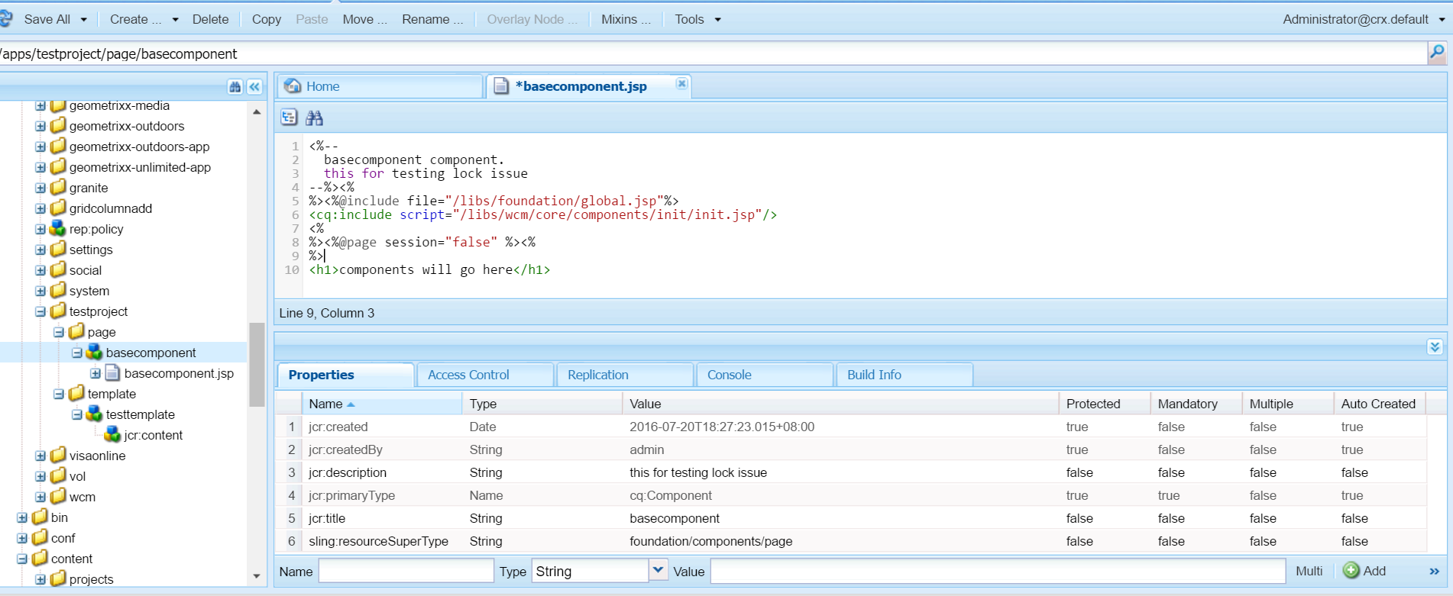Click the refresh icon beside Save All

5,18
